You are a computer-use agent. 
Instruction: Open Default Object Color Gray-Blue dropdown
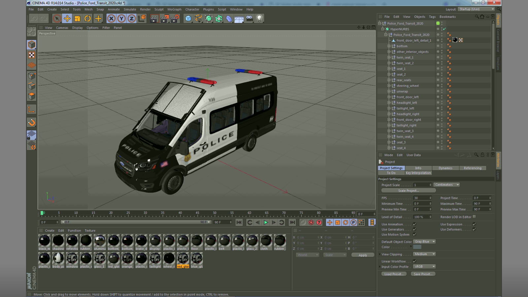point(425,242)
